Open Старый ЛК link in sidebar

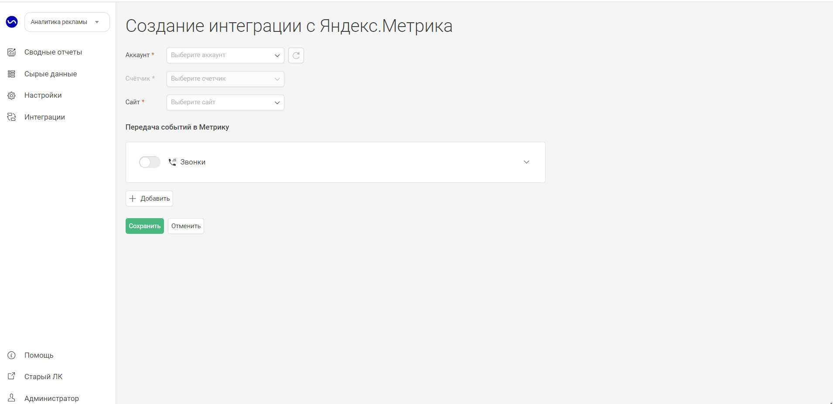click(44, 377)
